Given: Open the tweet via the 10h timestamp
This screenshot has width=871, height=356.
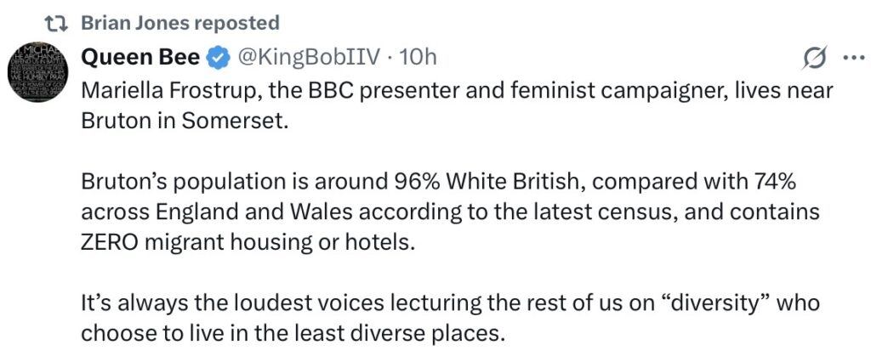Looking at the screenshot, I should pos(418,58).
